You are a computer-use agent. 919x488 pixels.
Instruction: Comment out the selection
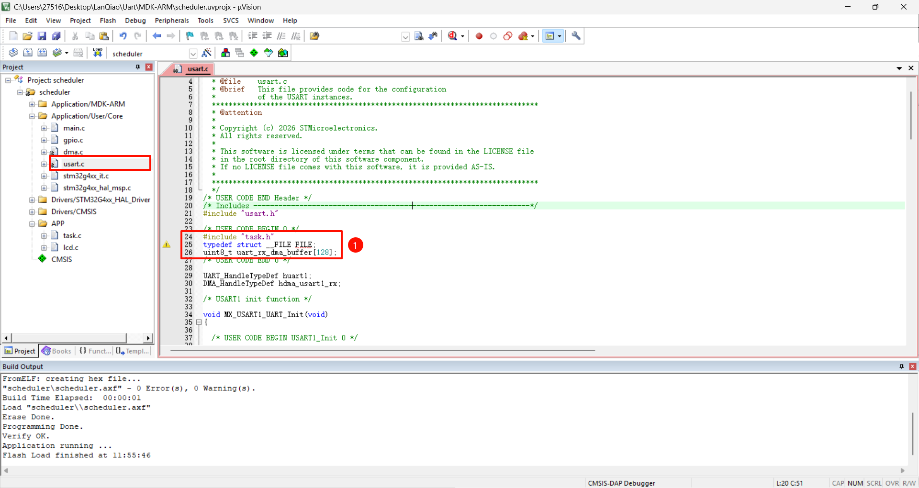(x=281, y=36)
